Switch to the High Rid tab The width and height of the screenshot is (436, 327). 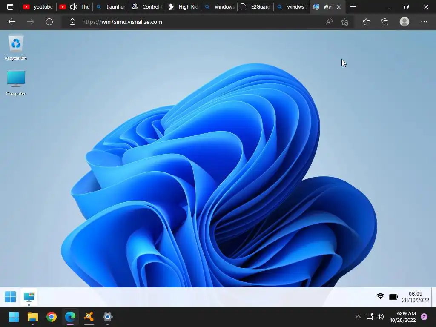click(x=184, y=7)
